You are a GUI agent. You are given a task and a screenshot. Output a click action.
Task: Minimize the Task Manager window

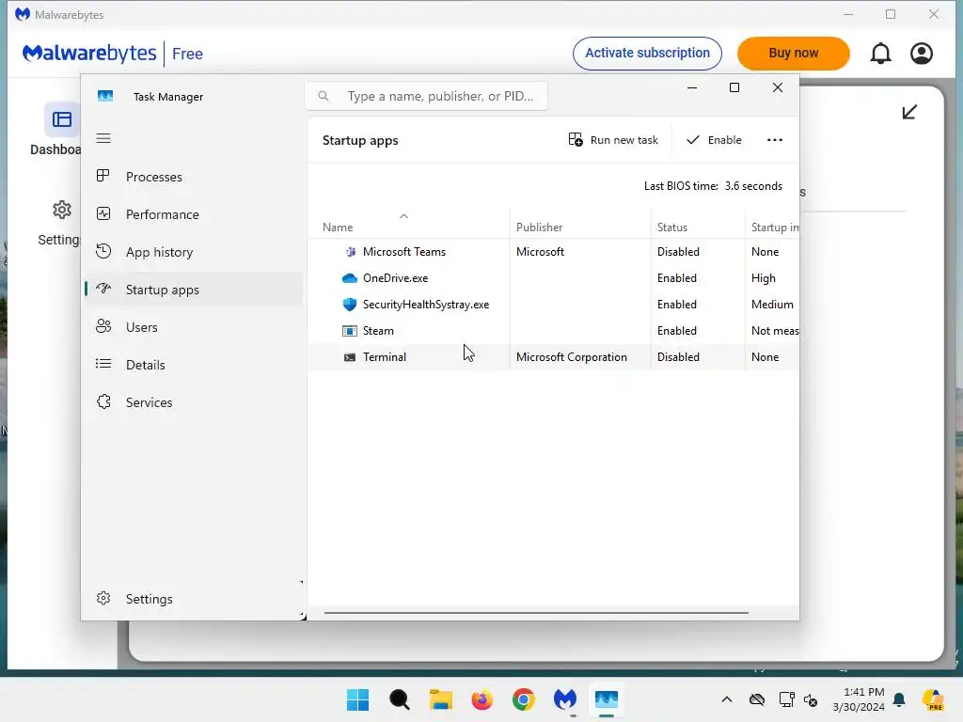tap(691, 87)
